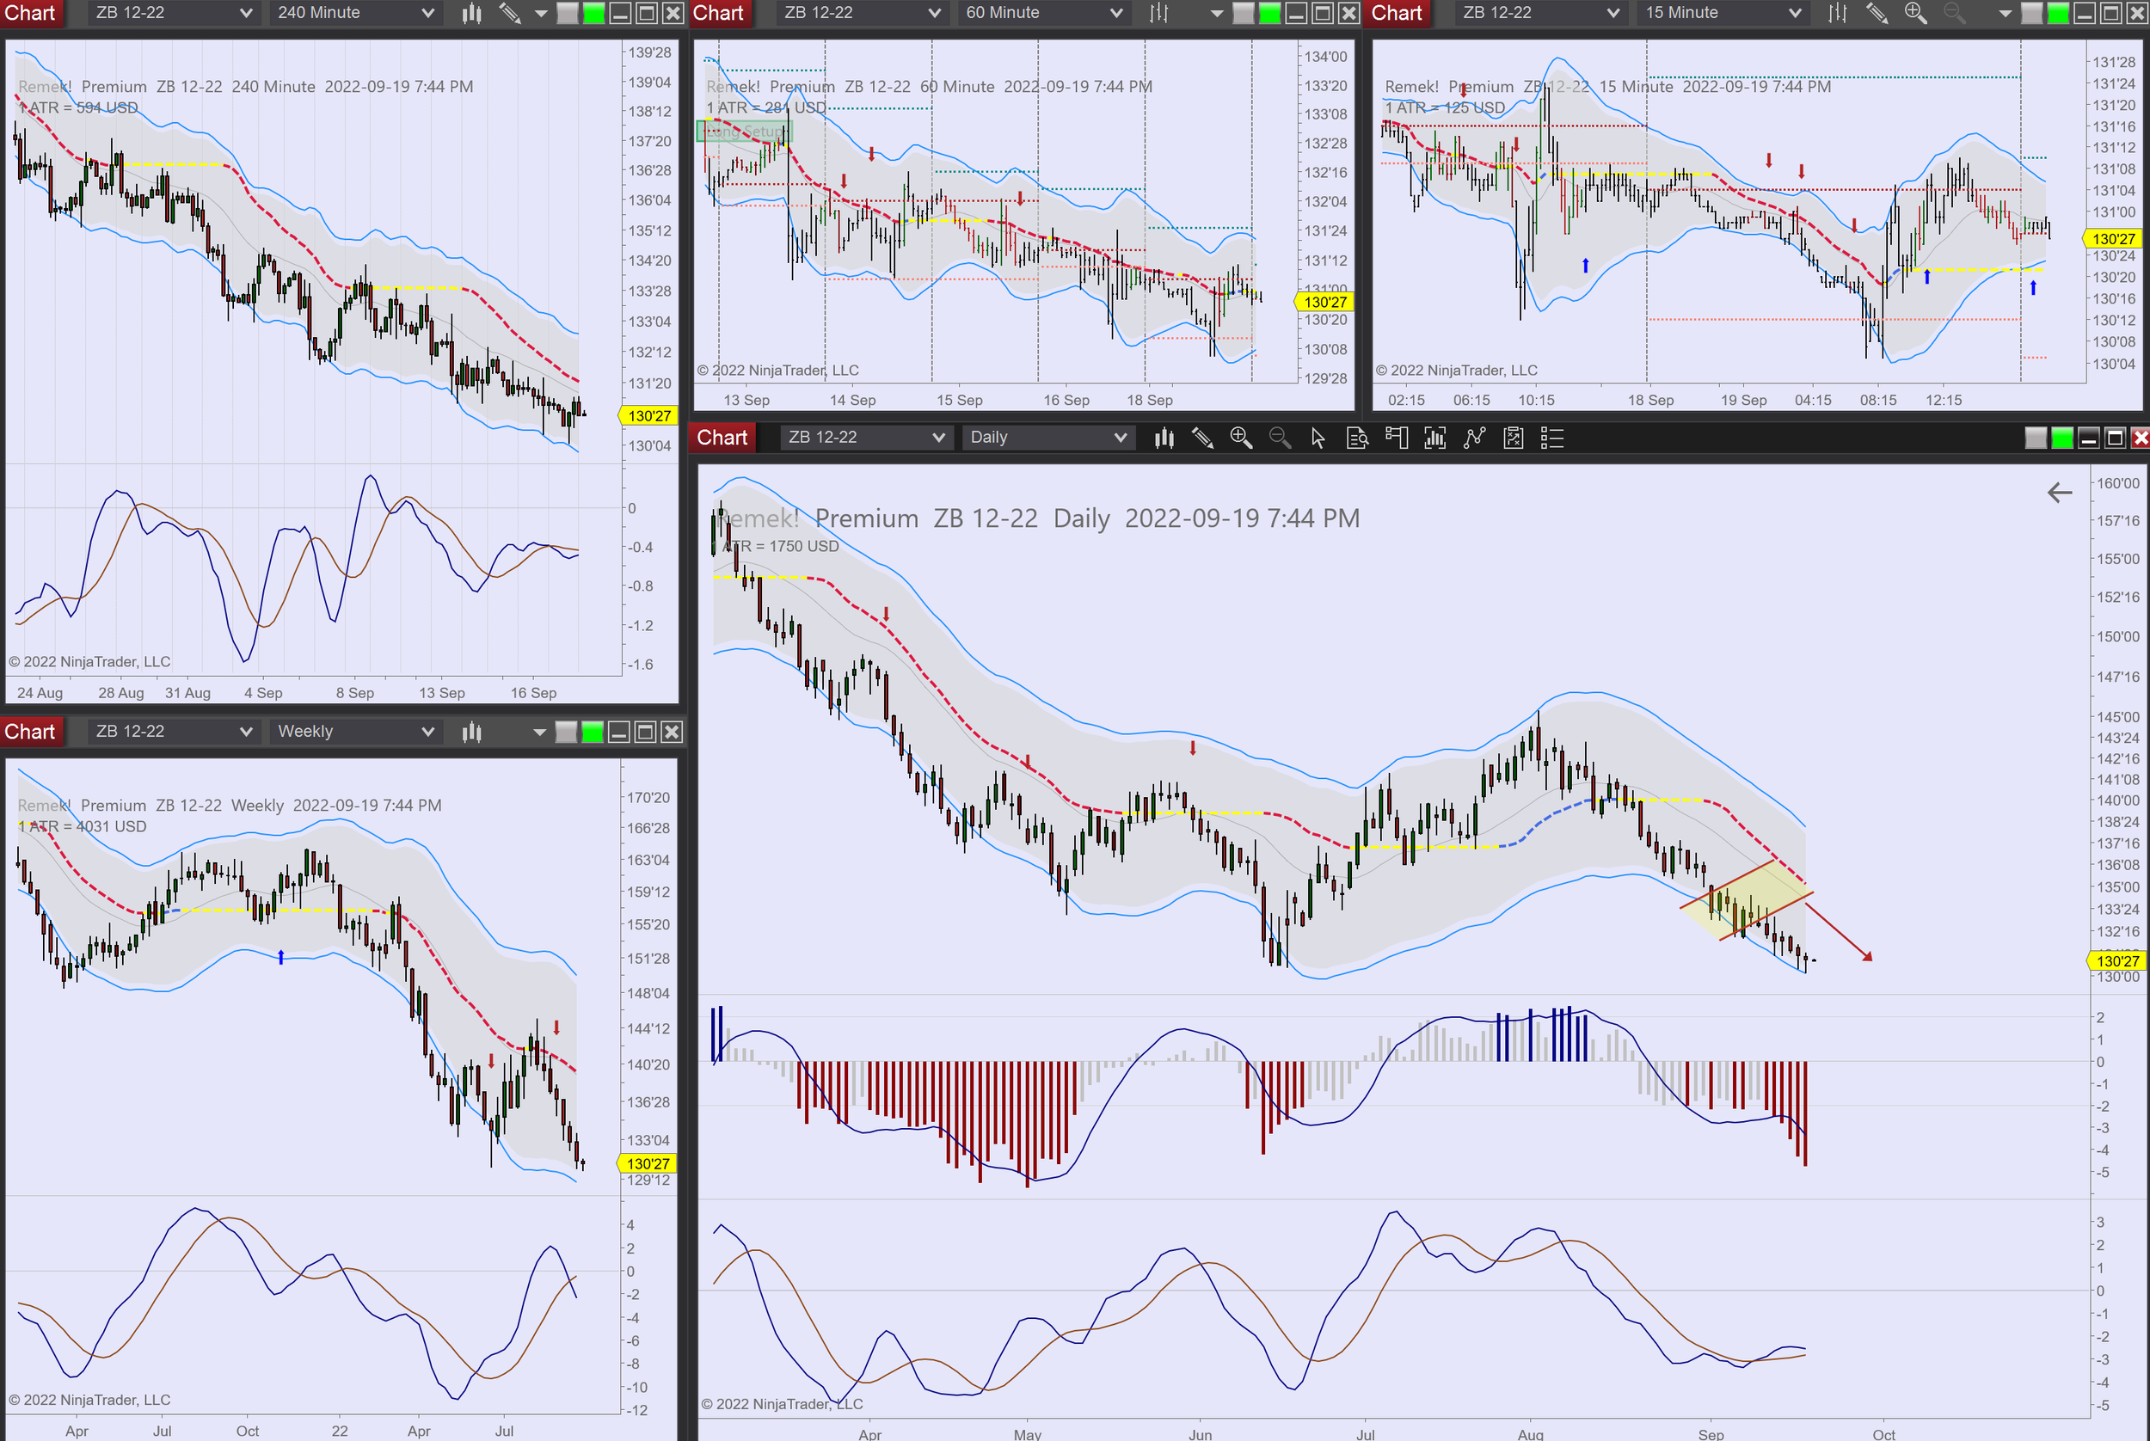Open the 240 Minute interval dropdown
The width and height of the screenshot is (2150, 1441).
(x=355, y=13)
